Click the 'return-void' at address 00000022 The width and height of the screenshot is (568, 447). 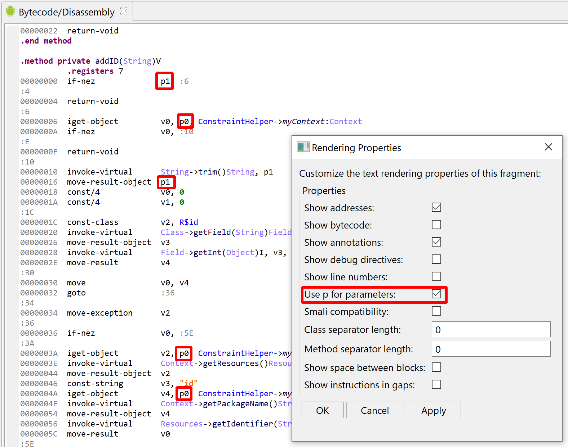(x=93, y=31)
